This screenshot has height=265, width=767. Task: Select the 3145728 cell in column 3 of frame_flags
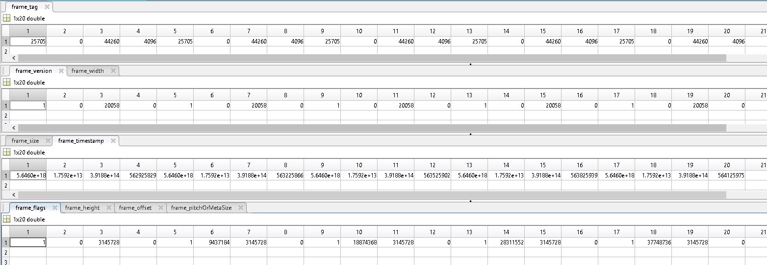pyautogui.click(x=102, y=242)
